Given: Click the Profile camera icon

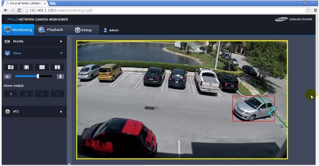Looking at the screenshot, I should coord(7,41).
